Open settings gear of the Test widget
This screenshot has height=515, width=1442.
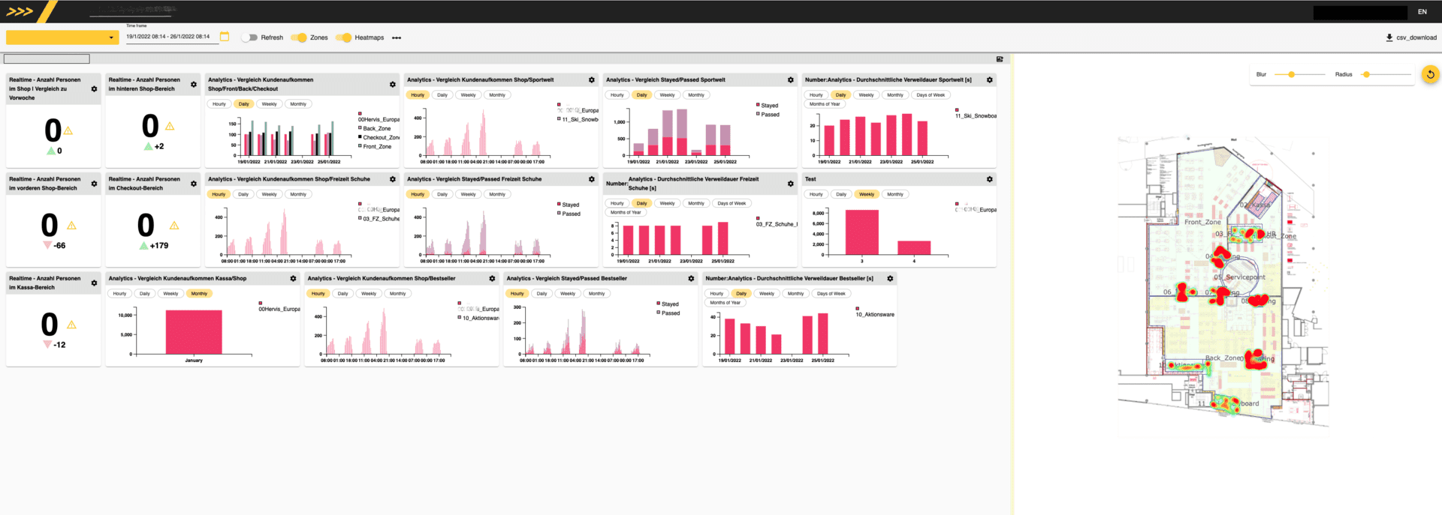989,179
